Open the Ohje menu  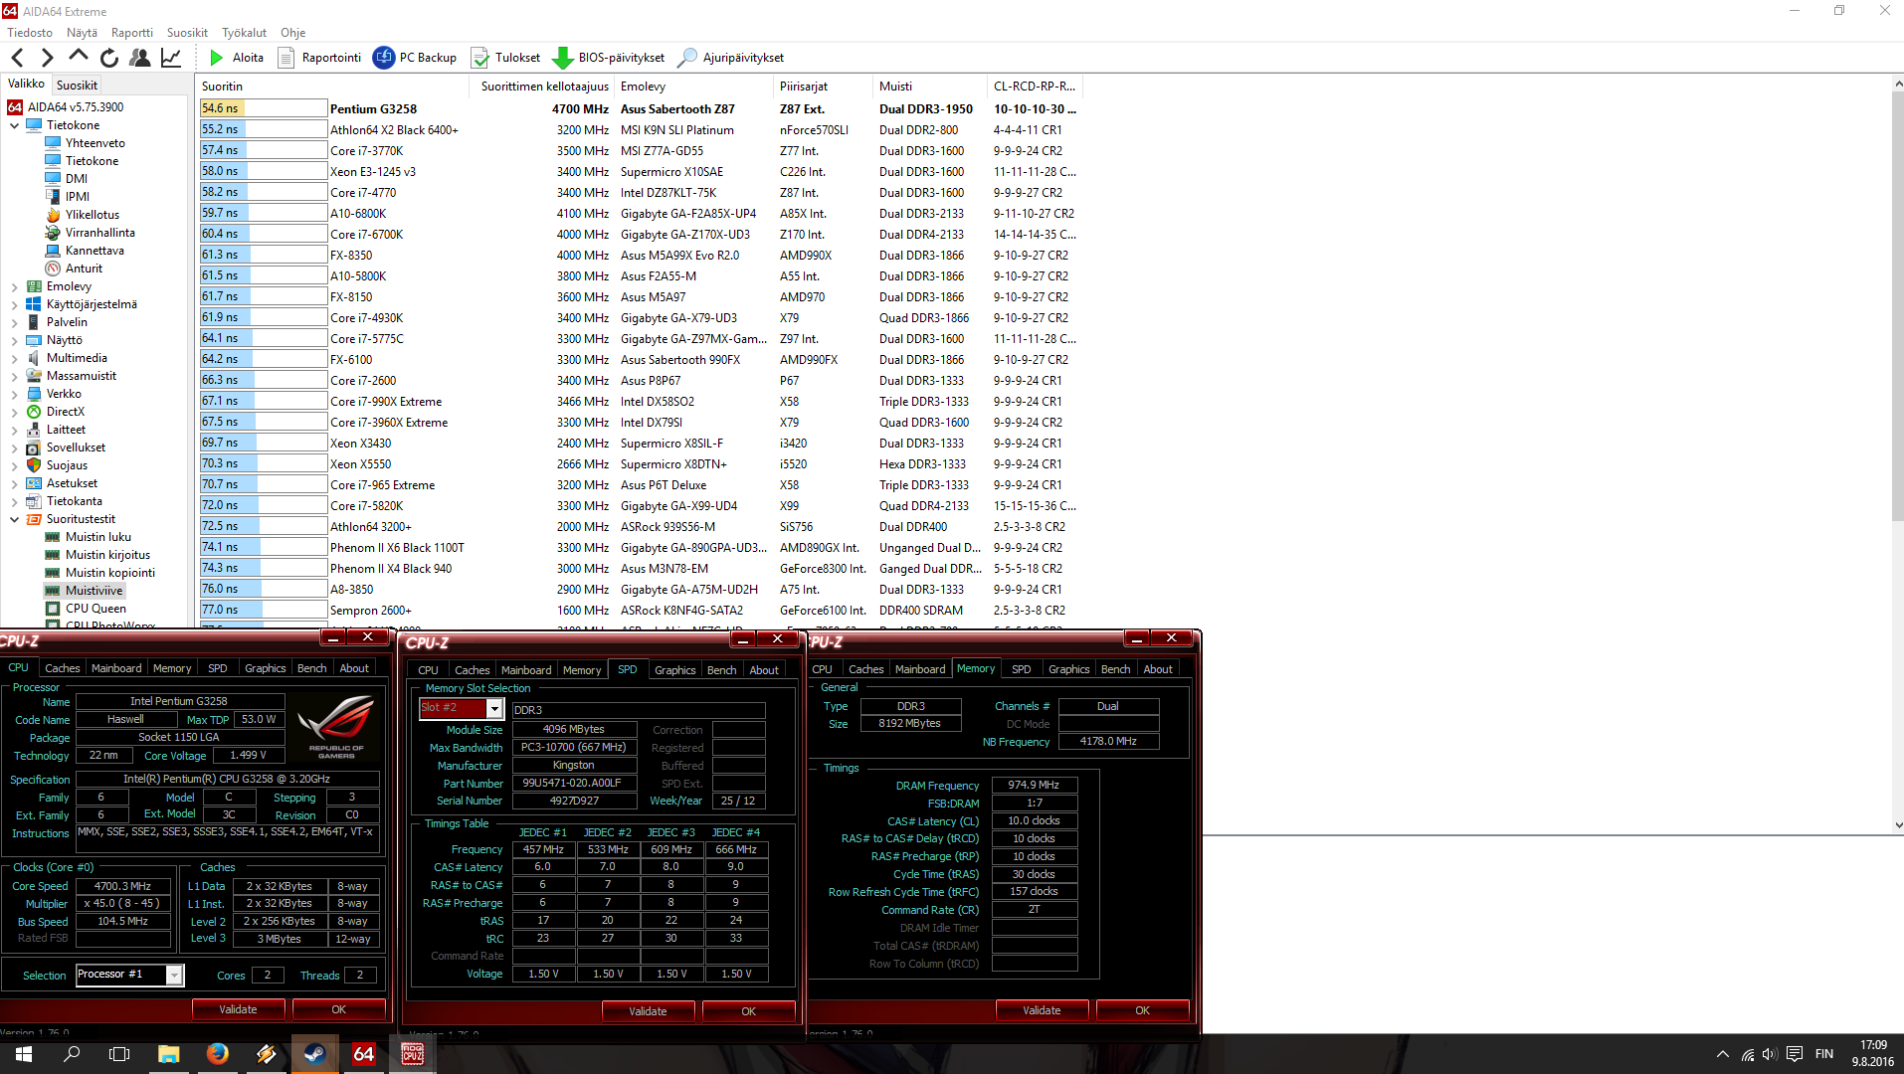click(292, 33)
